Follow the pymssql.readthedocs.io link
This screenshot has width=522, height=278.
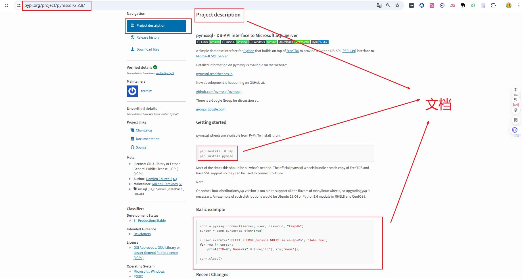click(214, 74)
